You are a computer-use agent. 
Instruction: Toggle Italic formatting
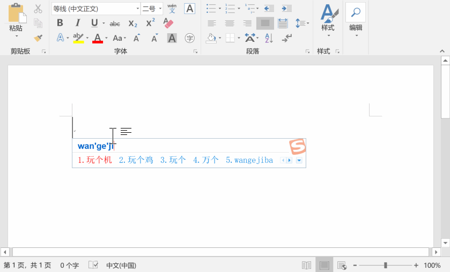(x=77, y=24)
